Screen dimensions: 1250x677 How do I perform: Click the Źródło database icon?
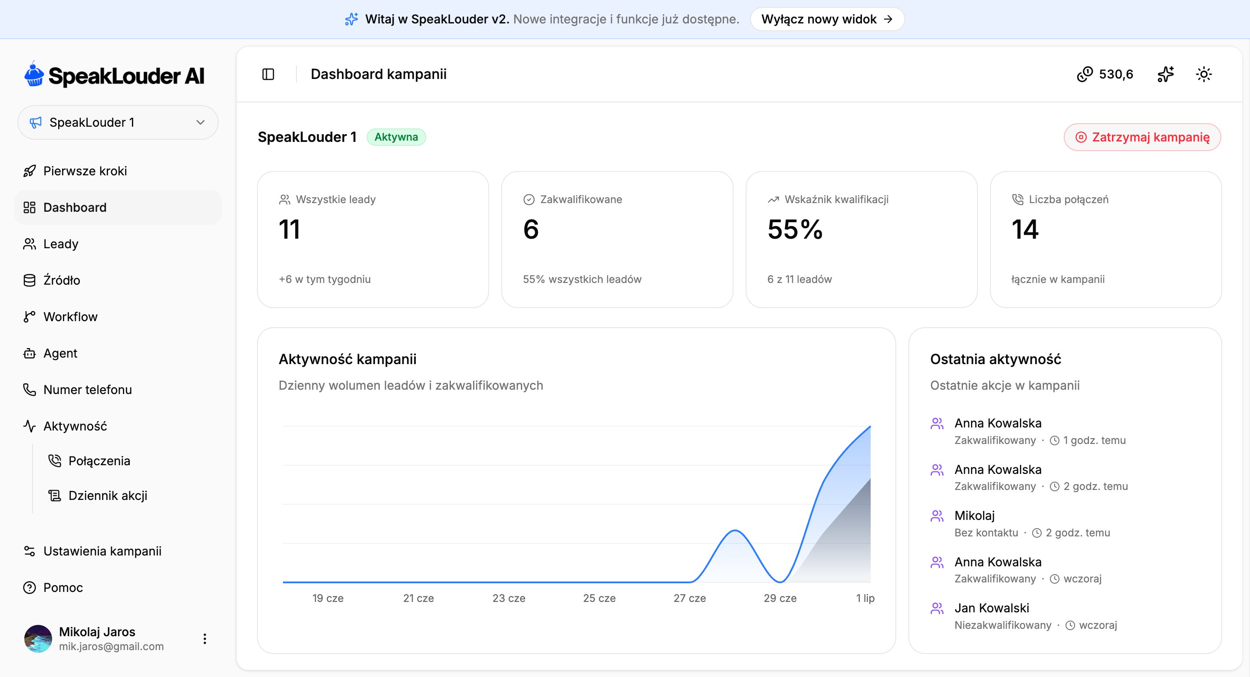[x=30, y=280]
